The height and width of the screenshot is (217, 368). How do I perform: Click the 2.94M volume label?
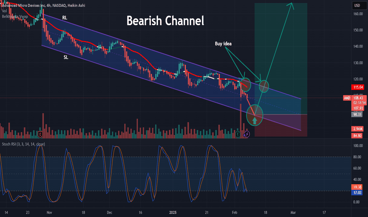coord(358,129)
